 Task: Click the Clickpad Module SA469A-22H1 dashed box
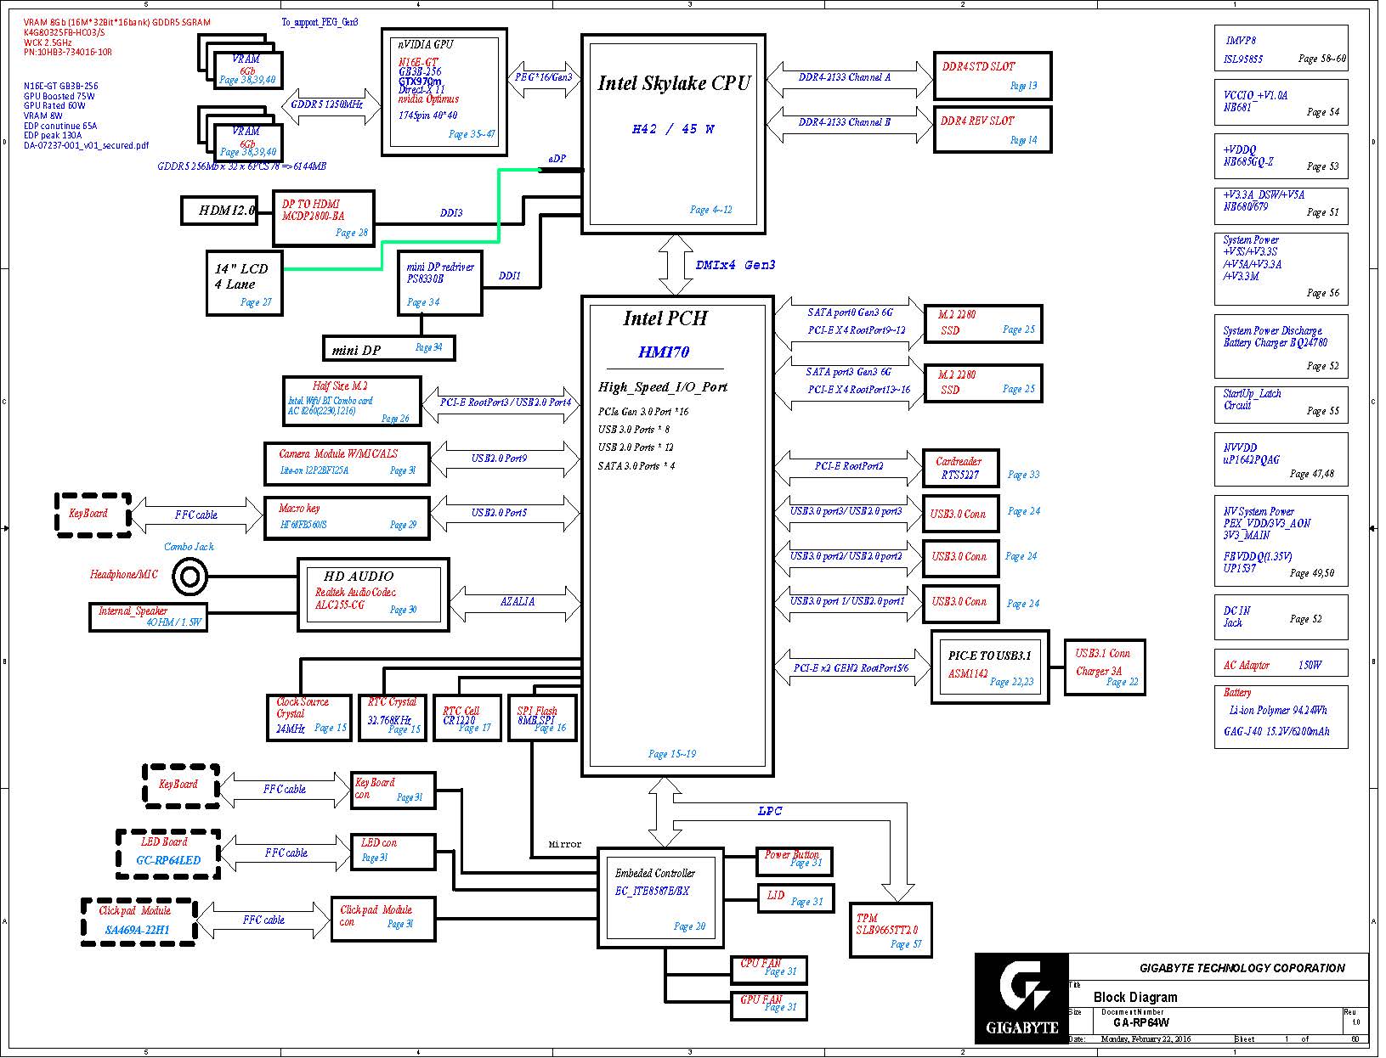(139, 921)
